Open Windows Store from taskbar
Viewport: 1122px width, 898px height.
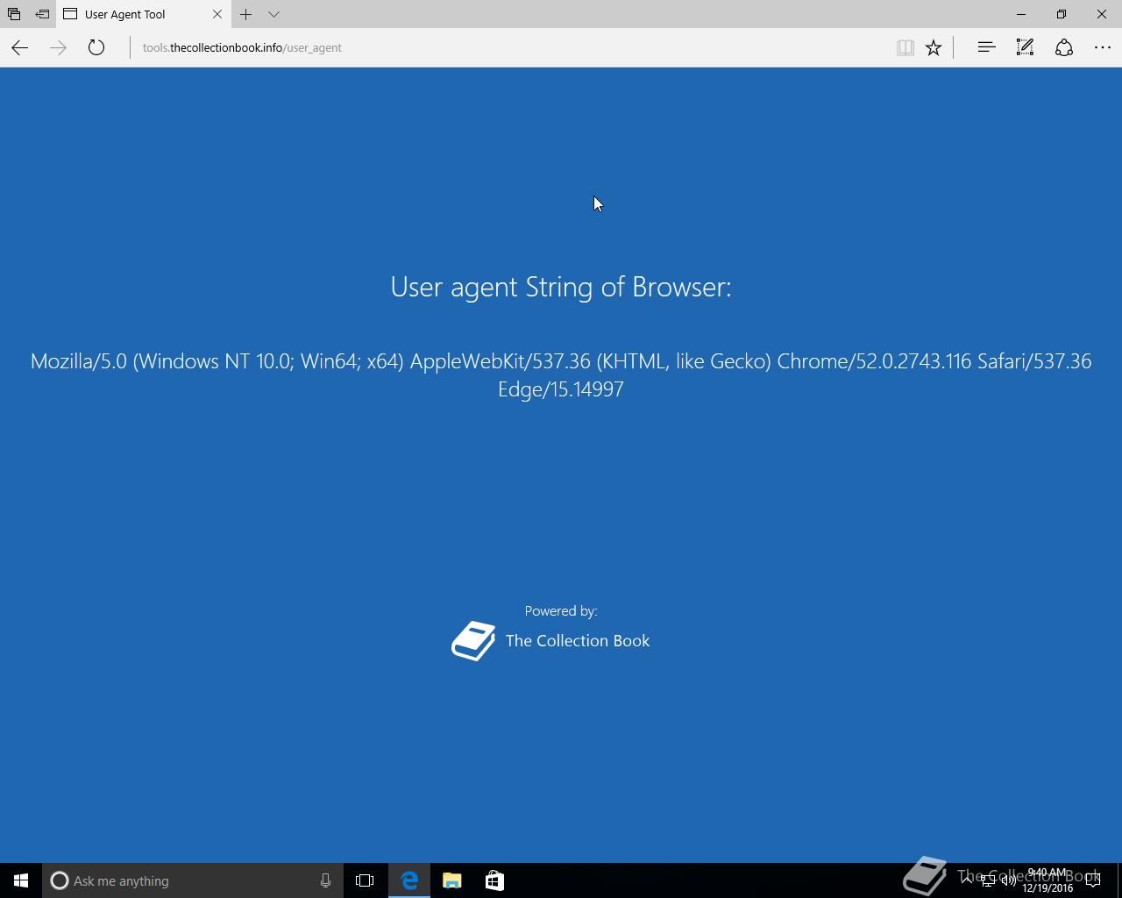(x=494, y=880)
